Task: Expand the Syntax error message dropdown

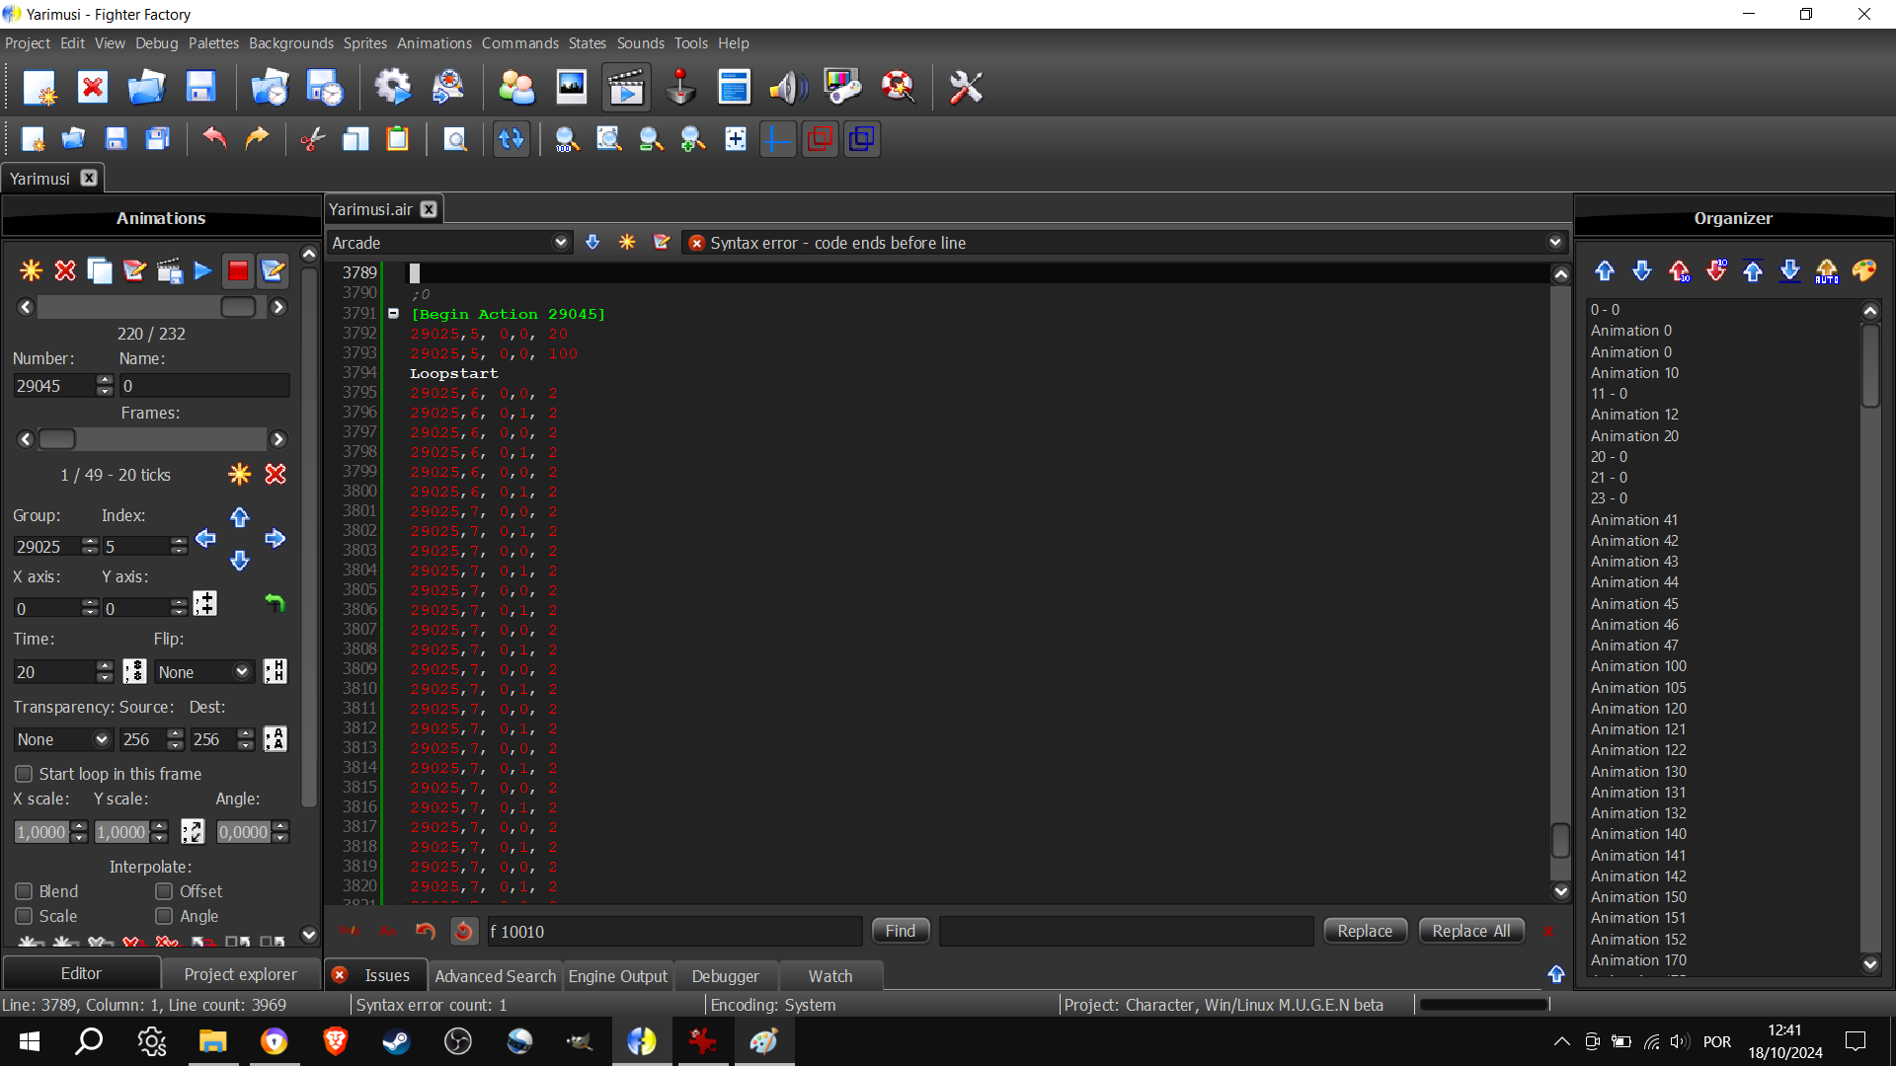Action: point(1555,243)
